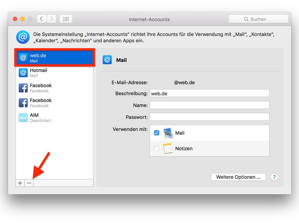Viewport: 299px width, 224px height.
Task: Open help with the question mark button
Action: click(x=274, y=177)
